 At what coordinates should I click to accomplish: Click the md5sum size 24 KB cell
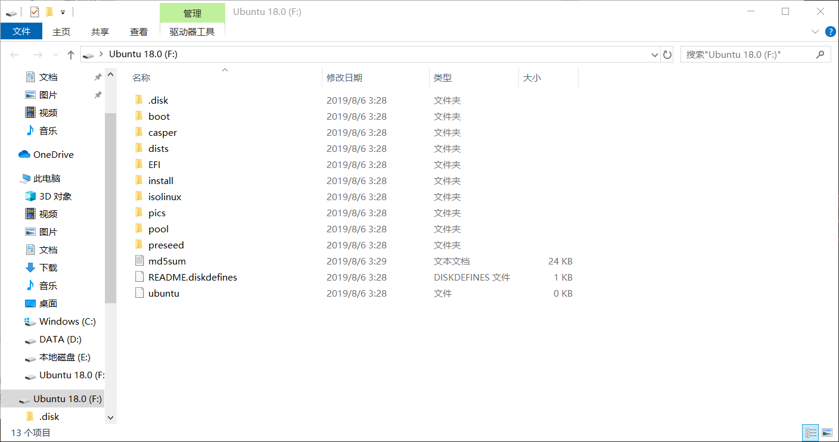[560, 261]
